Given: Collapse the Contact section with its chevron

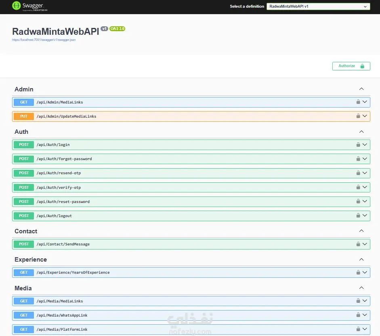Looking at the screenshot, I should tap(361, 231).
